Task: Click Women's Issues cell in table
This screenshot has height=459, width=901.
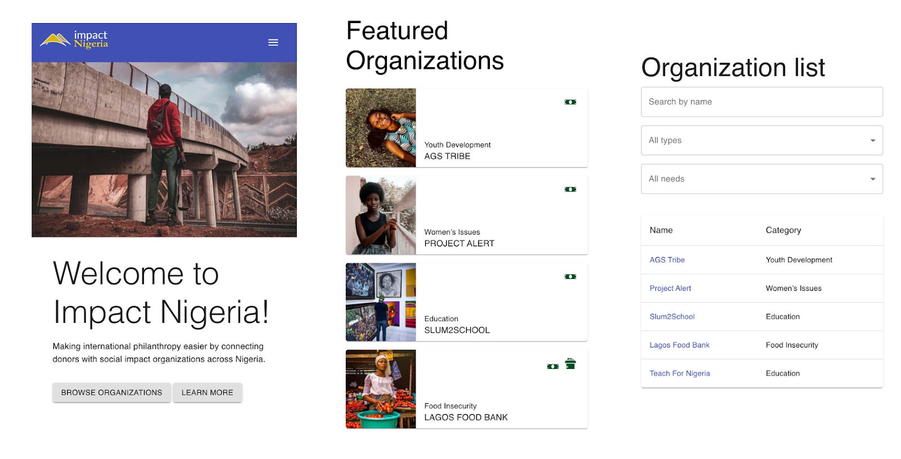Action: (x=793, y=288)
